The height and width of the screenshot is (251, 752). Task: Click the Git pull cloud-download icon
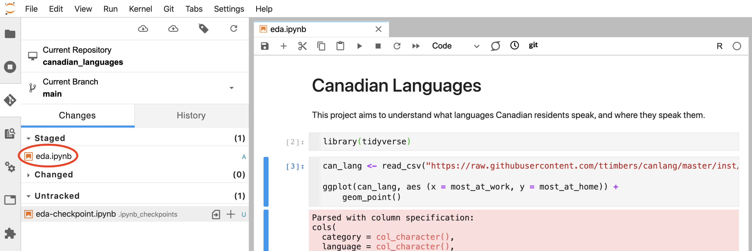click(x=143, y=28)
